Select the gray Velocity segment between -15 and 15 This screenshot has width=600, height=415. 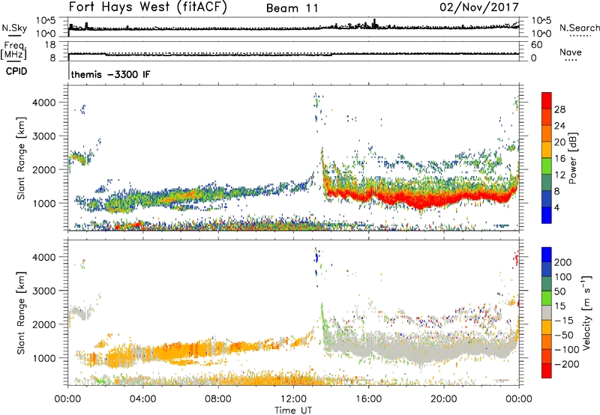(547, 312)
